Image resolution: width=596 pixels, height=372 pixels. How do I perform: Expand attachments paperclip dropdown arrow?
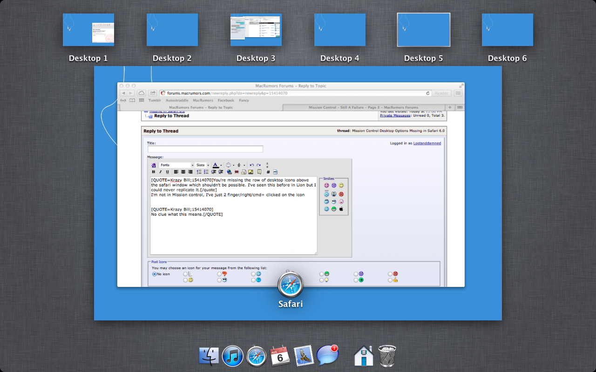pyautogui.click(x=244, y=165)
